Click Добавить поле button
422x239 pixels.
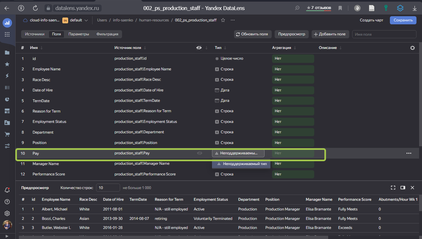(330, 34)
